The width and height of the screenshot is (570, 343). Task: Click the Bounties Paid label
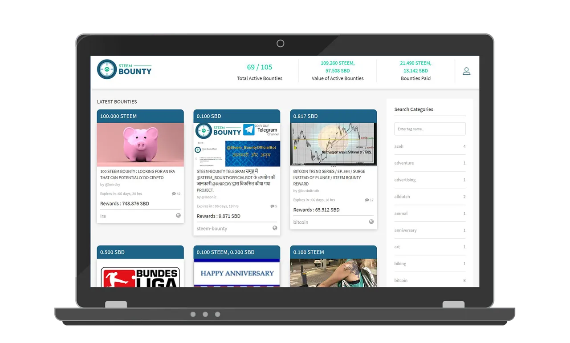click(415, 78)
